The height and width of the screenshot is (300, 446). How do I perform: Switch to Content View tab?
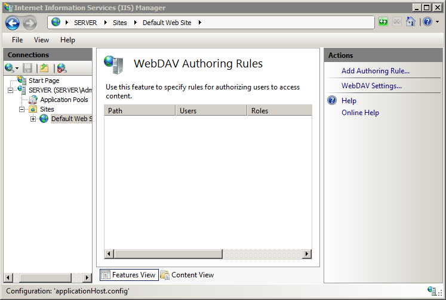(x=187, y=275)
